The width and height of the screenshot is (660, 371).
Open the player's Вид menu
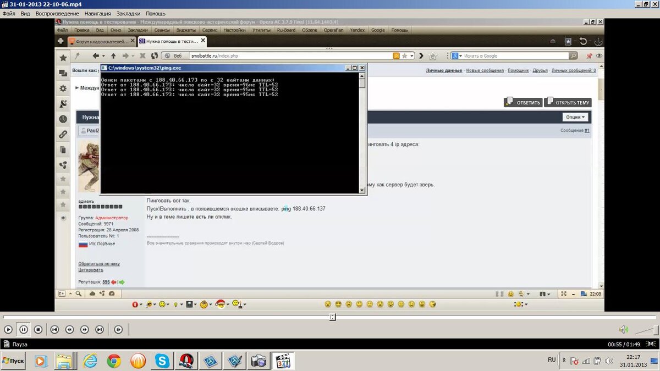point(25,13)
